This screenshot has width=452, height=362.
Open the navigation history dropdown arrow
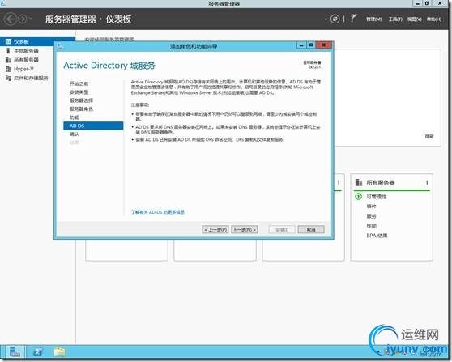click(31, 19)
